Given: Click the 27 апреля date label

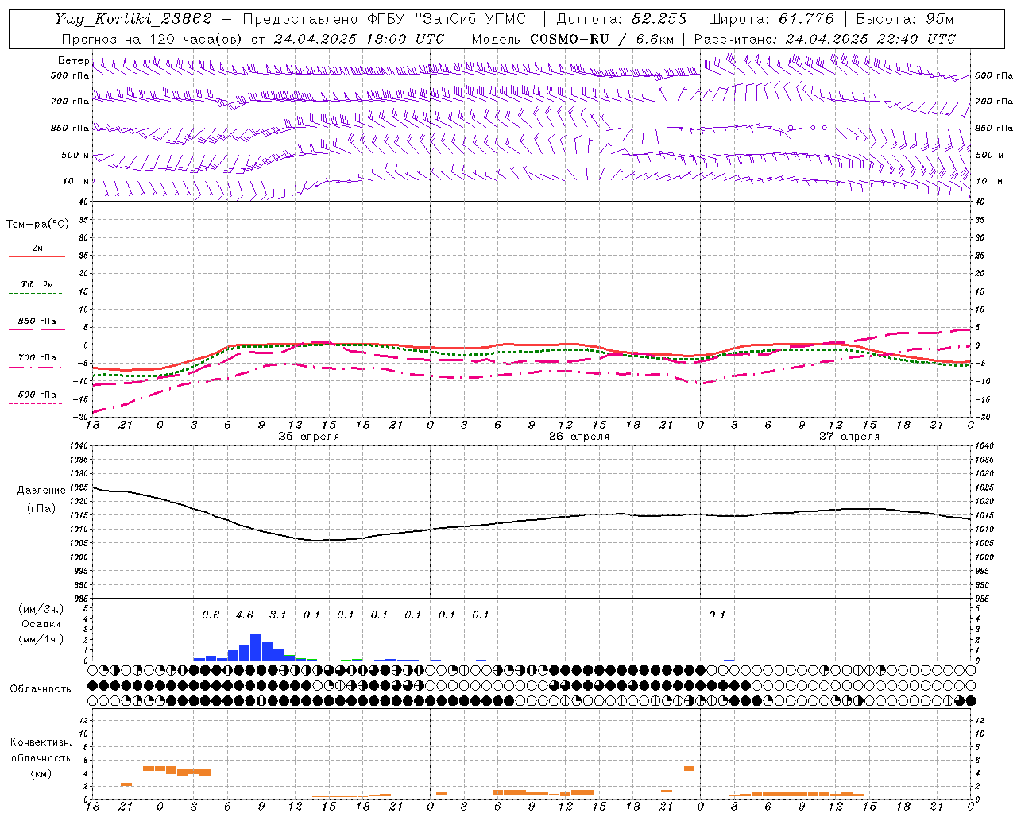Looking at the screenshot, I should (849, 437).
